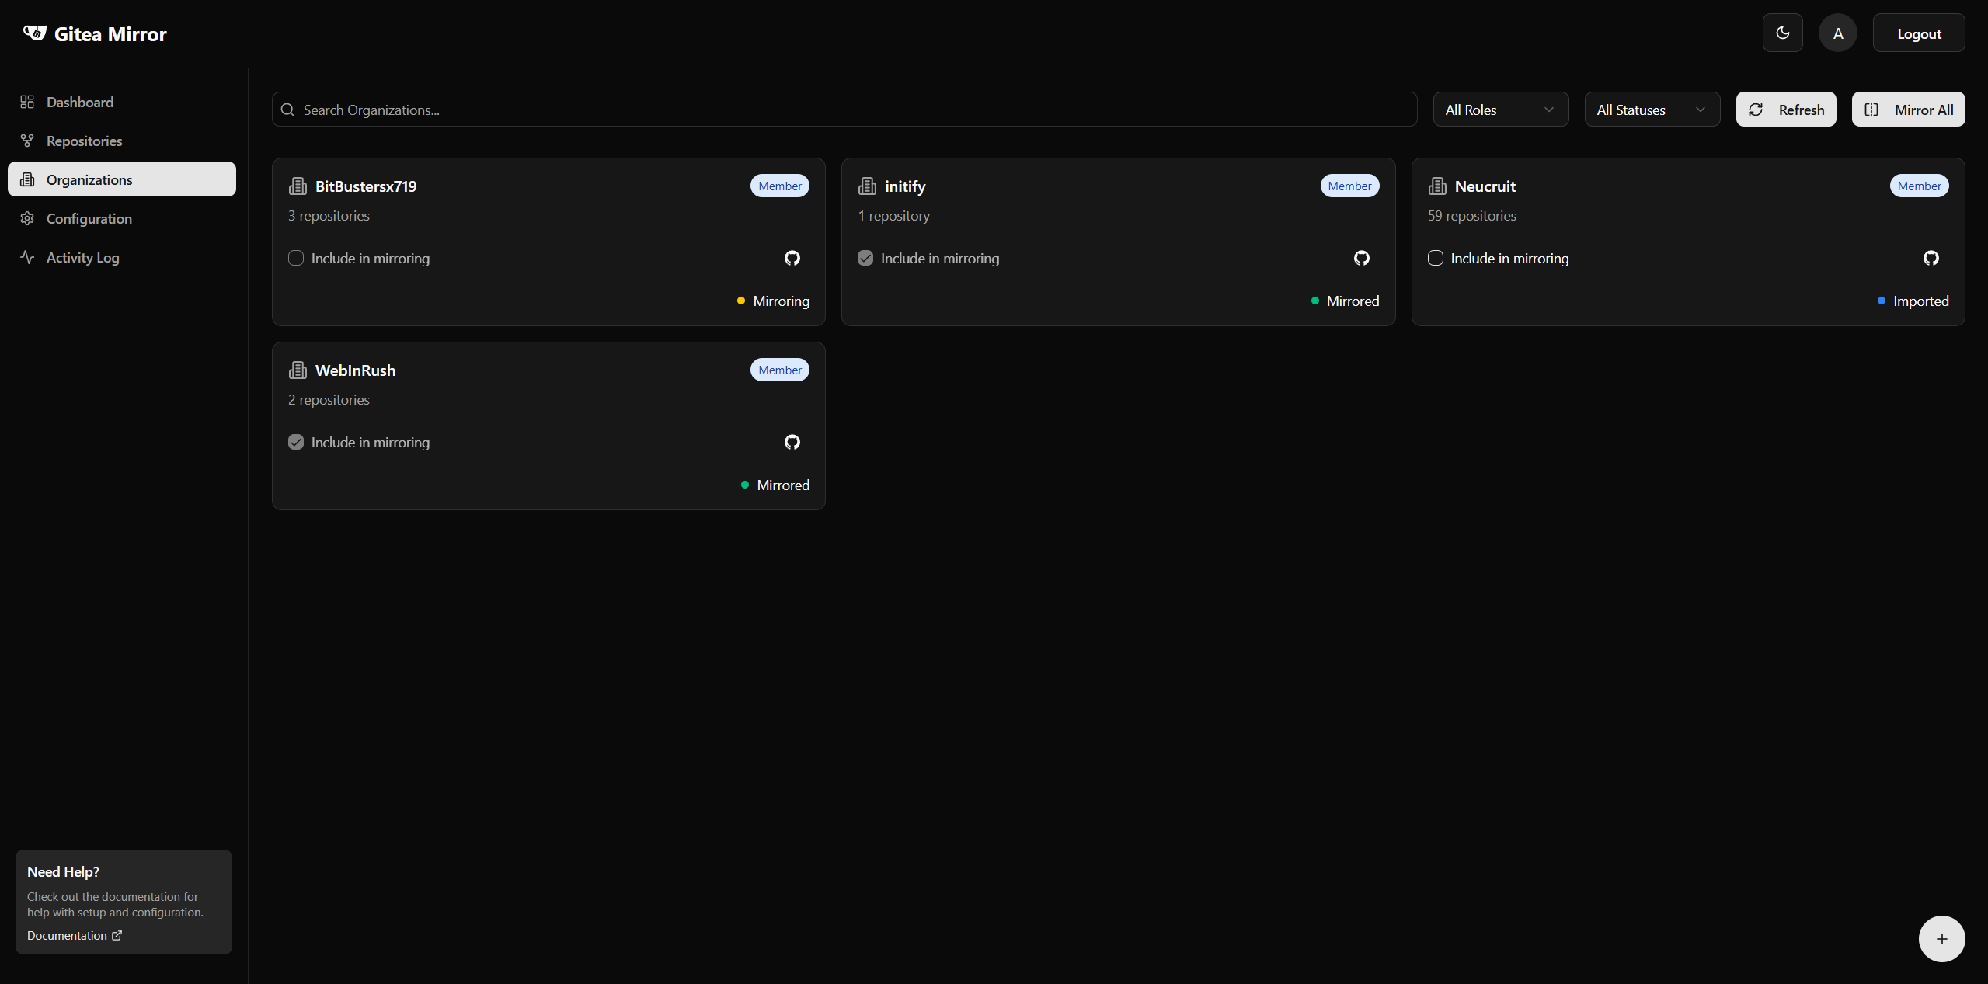The image size is (1988, 984).
Task: Open GitHub icon on Neucruit card
Action: pyautogui.click(x=1931, y=258)
